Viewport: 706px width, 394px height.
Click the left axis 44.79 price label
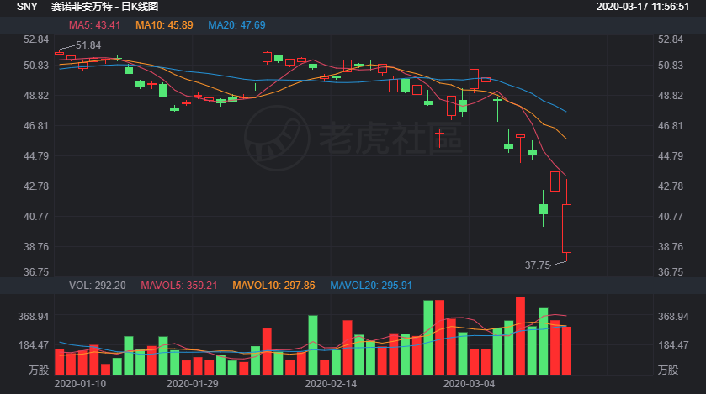pos(36,156)
